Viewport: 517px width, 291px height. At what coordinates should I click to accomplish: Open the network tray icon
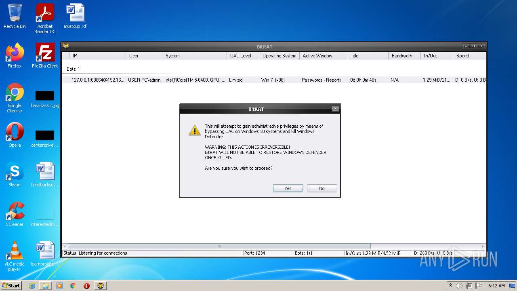[x=469, y=286]
